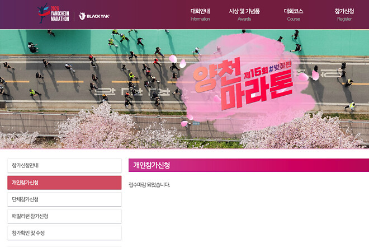Screen dimensions: 369x247
Task: Select the highlighted 개인참가신청 sidebar item
Action: pyautogui.click(x=64, y=183)
